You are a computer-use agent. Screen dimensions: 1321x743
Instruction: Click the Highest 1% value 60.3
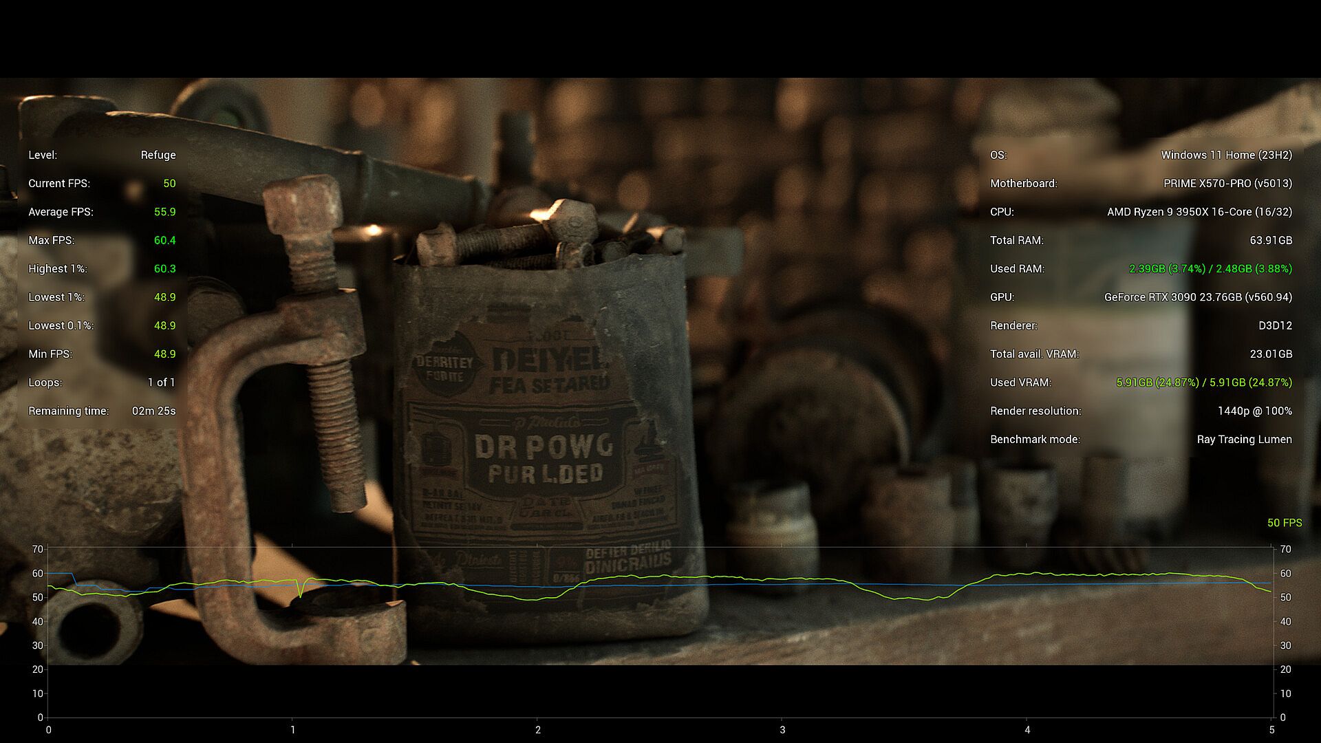164,269
